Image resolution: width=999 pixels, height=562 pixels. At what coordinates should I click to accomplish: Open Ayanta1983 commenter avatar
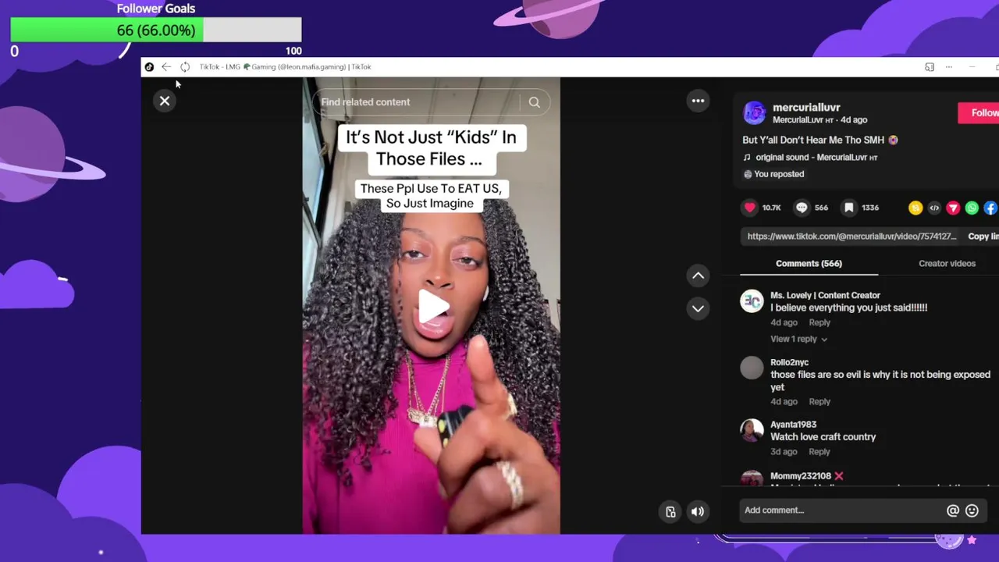[x=752, y=430]
